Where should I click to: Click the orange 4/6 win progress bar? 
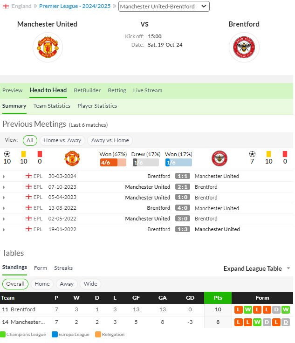click(x=113, y=163)
